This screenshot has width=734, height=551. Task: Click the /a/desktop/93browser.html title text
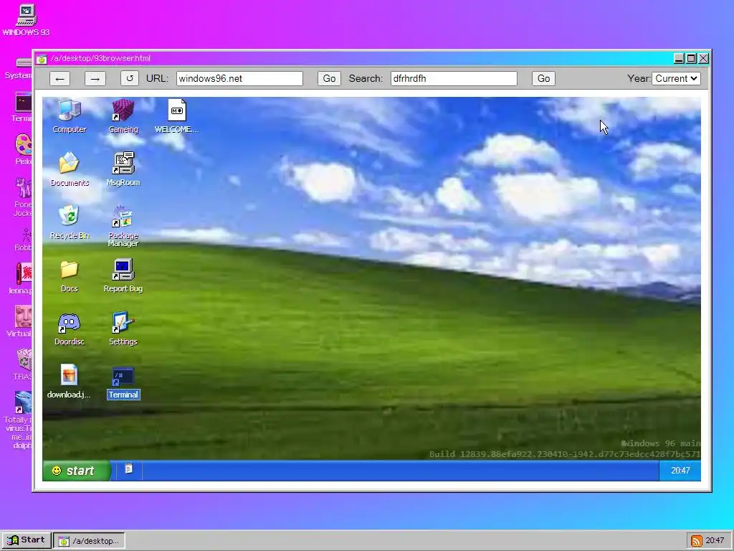100,59
